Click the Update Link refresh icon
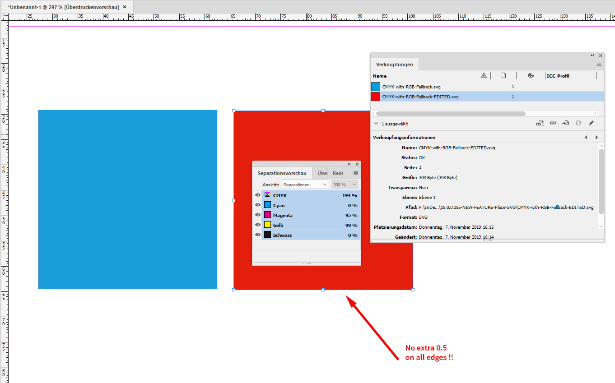This screenshot has height=383, width=615. (x=578, y=123)
